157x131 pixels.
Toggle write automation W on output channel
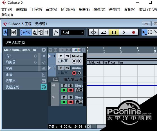pyautogui.click(x=71, y=102)
